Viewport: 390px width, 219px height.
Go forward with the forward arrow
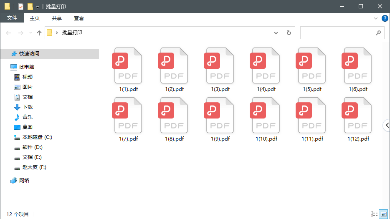click(20, 33)
